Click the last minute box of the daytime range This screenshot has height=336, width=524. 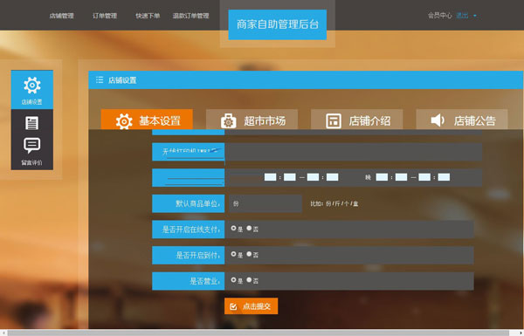[x=332, y=177]
